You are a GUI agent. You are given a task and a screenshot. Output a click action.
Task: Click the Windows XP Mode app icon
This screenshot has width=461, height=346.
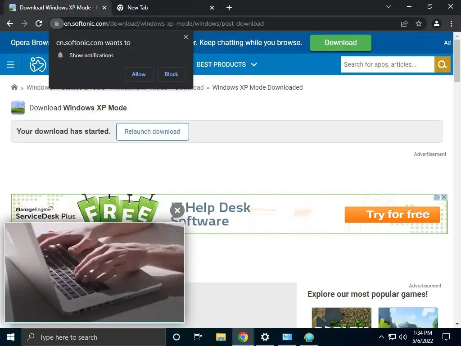(x=18, y=107)
